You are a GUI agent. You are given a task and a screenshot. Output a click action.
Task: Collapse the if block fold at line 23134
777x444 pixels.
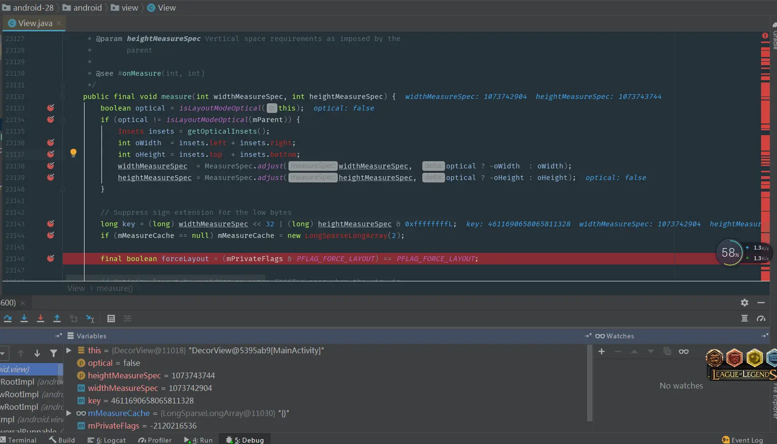point(62,120)
